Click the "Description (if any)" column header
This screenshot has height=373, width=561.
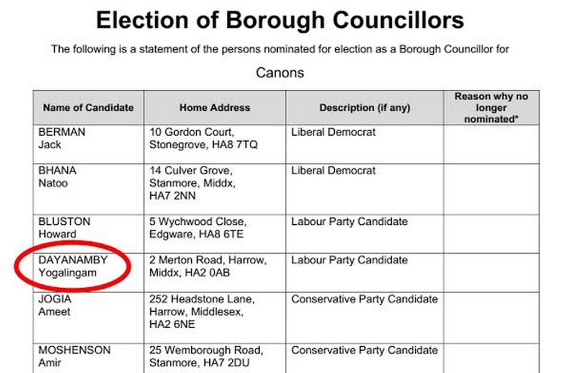(x=365, y=108)
